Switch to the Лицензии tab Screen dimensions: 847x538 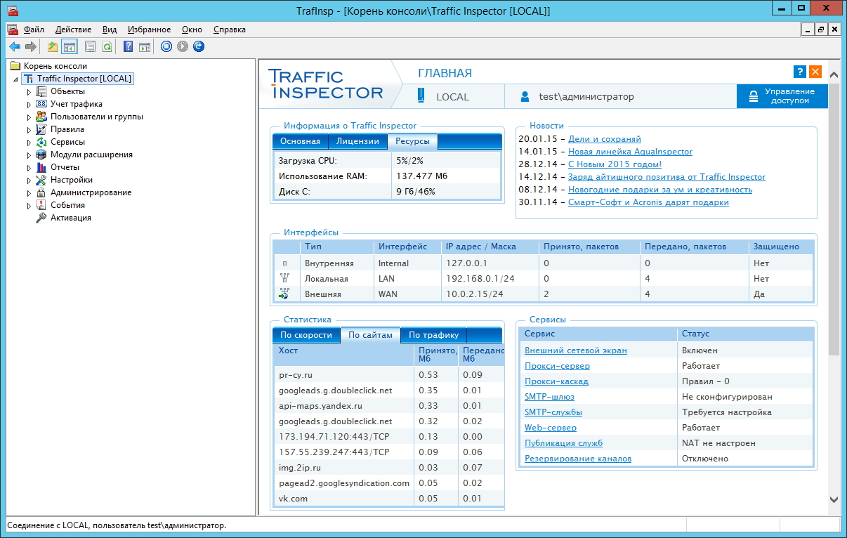tap(357, 141)
